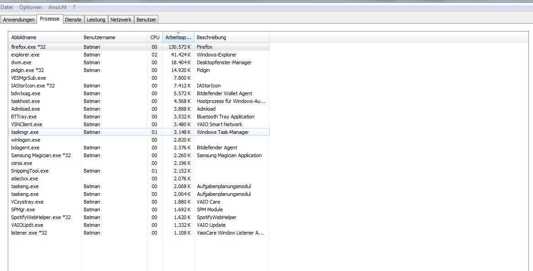533x271 pixels.
Task: Sort processes by CPU column header
Action: pos(155,37)
